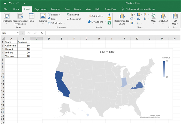Open the People Graph add-in

pyautogui.click(x=109, y=23)
